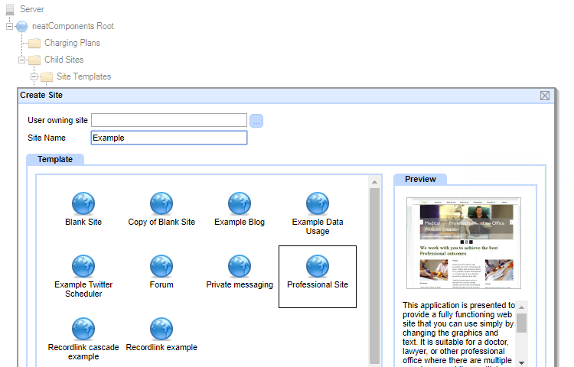574x367 pixels.
Task: Click the user browse ellipsis button
Action: pos(256,120)
